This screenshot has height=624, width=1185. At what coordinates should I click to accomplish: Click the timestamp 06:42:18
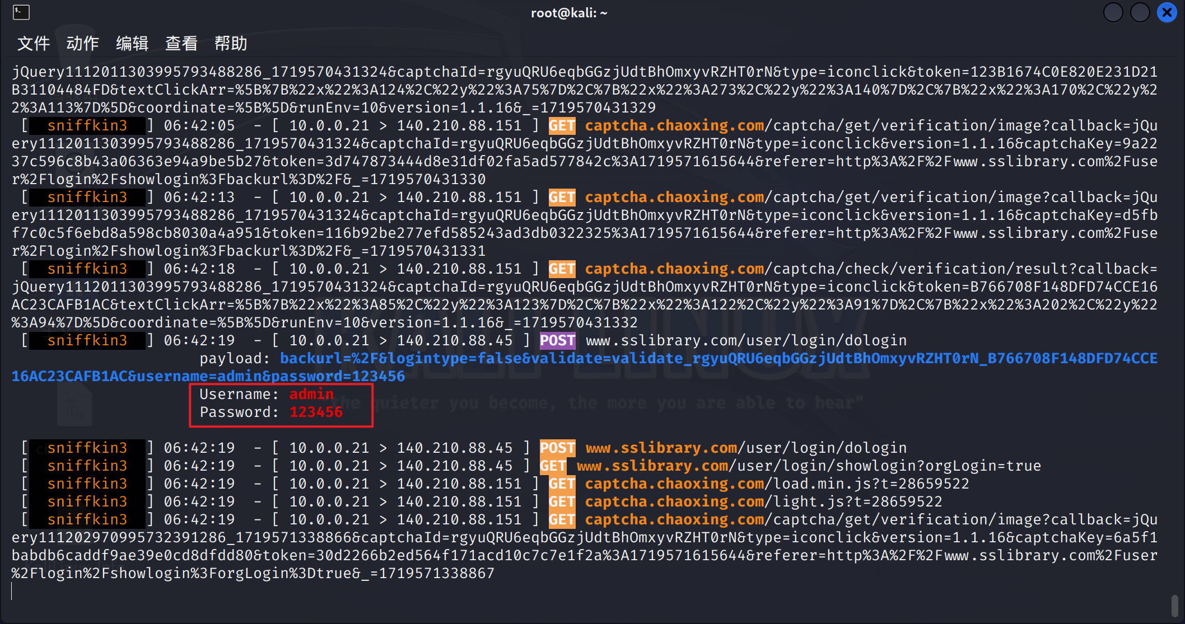coord(199,269)
